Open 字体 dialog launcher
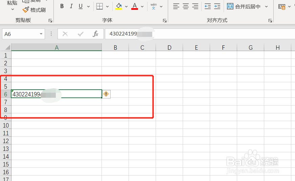295x181 pixels. 165,21
